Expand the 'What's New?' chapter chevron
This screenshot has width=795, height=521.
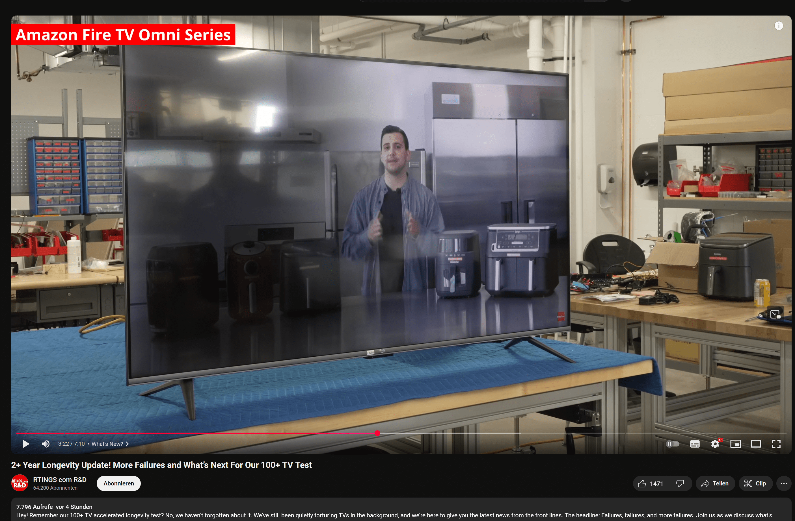point(127,444)
